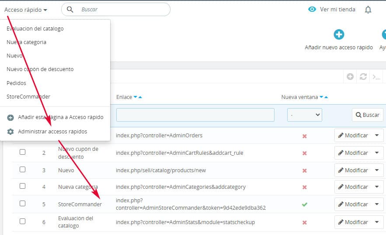The image size is (386, 235).
Task: Click the Enlace filter text field
Action: [195, 115]
